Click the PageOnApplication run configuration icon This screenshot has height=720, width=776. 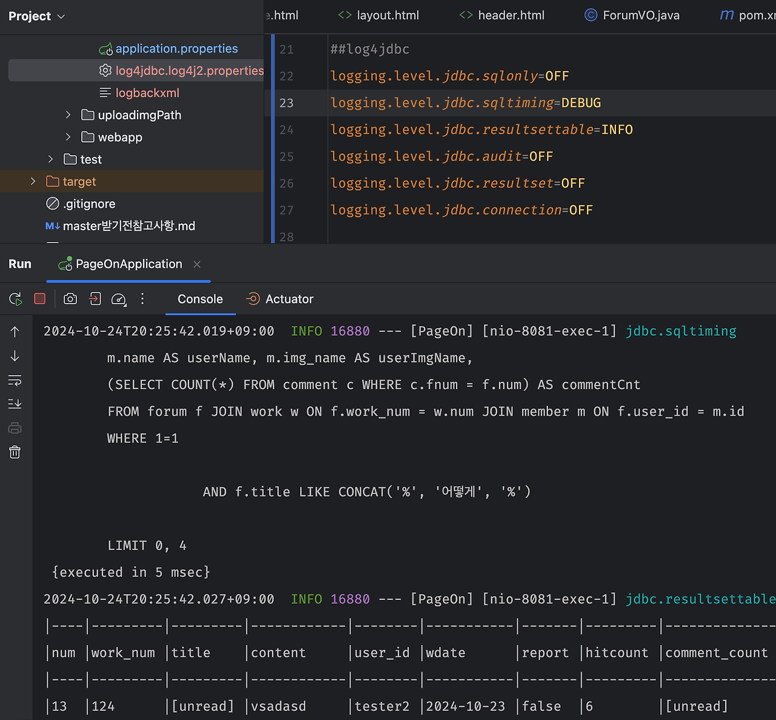[x=65, y=264]
